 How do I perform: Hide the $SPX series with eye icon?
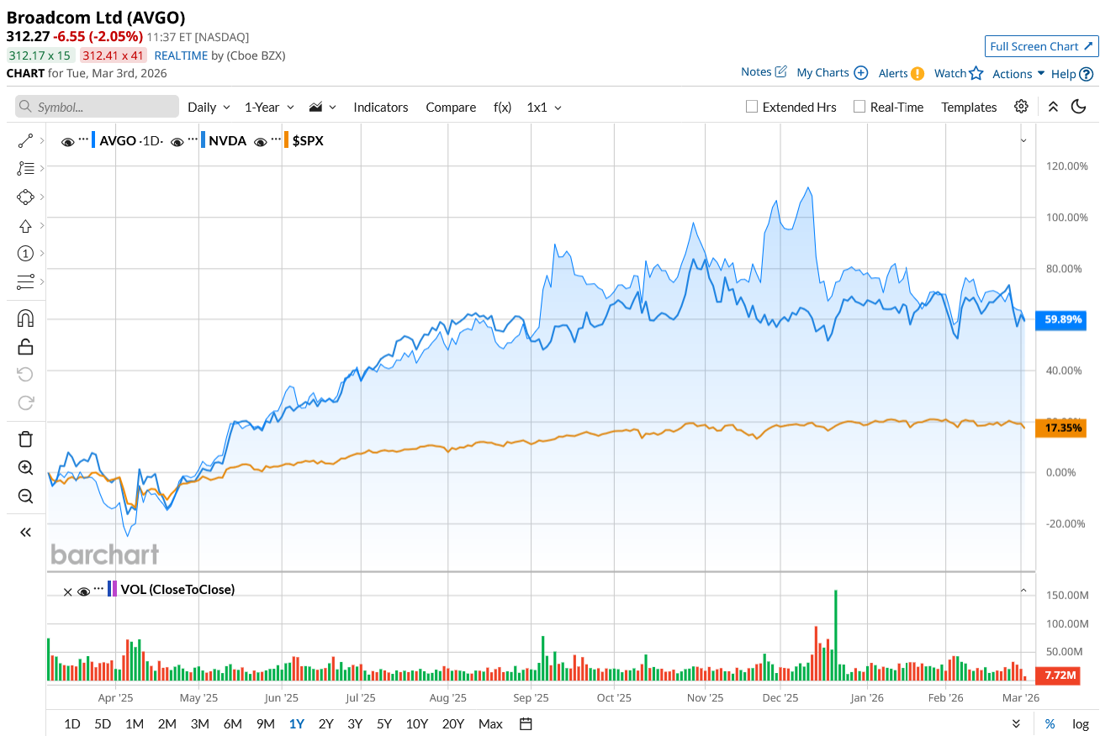click(x=261, y=142)
